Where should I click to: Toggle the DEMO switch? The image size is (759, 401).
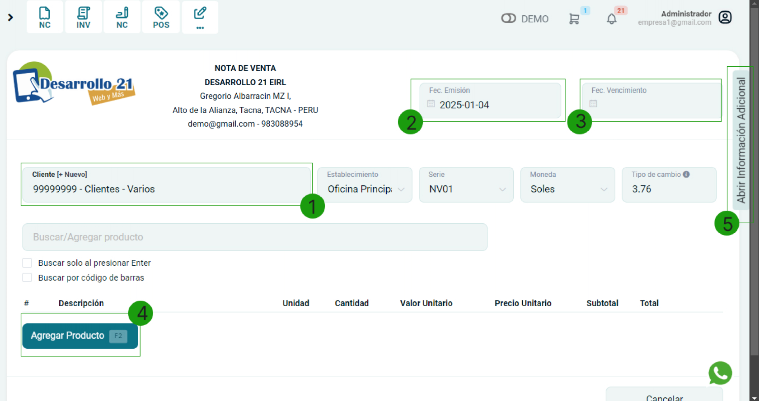pyautogui.click(x=508, y=18)
